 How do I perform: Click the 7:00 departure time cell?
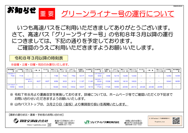click(12, 76)
